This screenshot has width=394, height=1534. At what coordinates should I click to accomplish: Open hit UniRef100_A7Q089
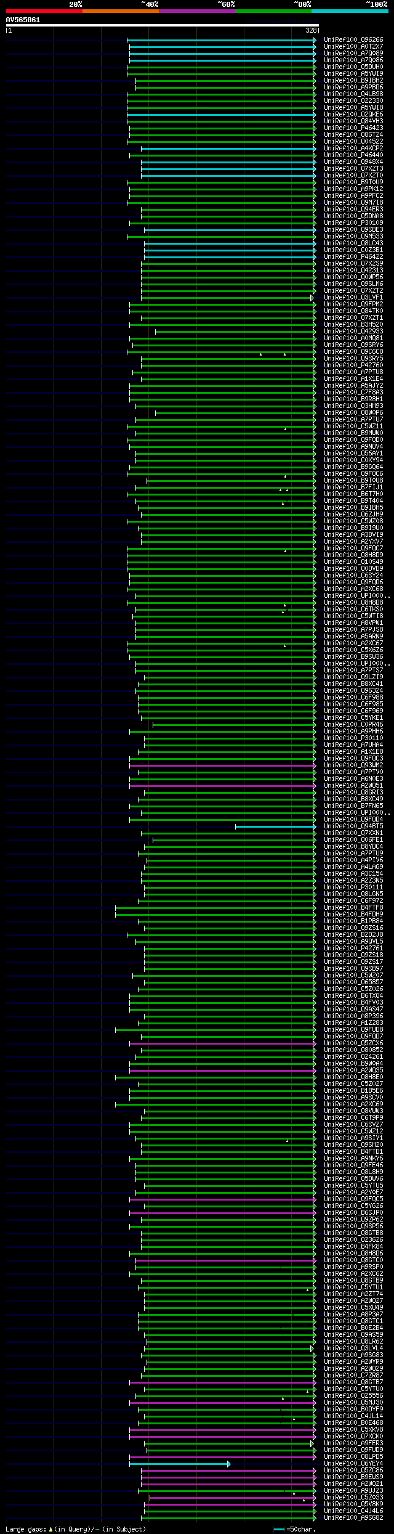353,54
